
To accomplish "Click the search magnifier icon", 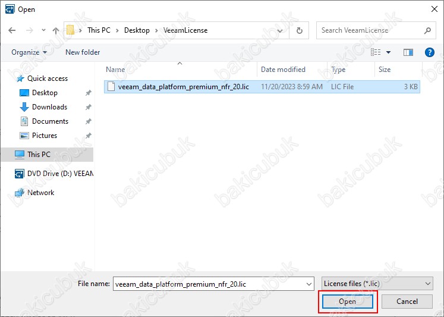I will [427, 30].
